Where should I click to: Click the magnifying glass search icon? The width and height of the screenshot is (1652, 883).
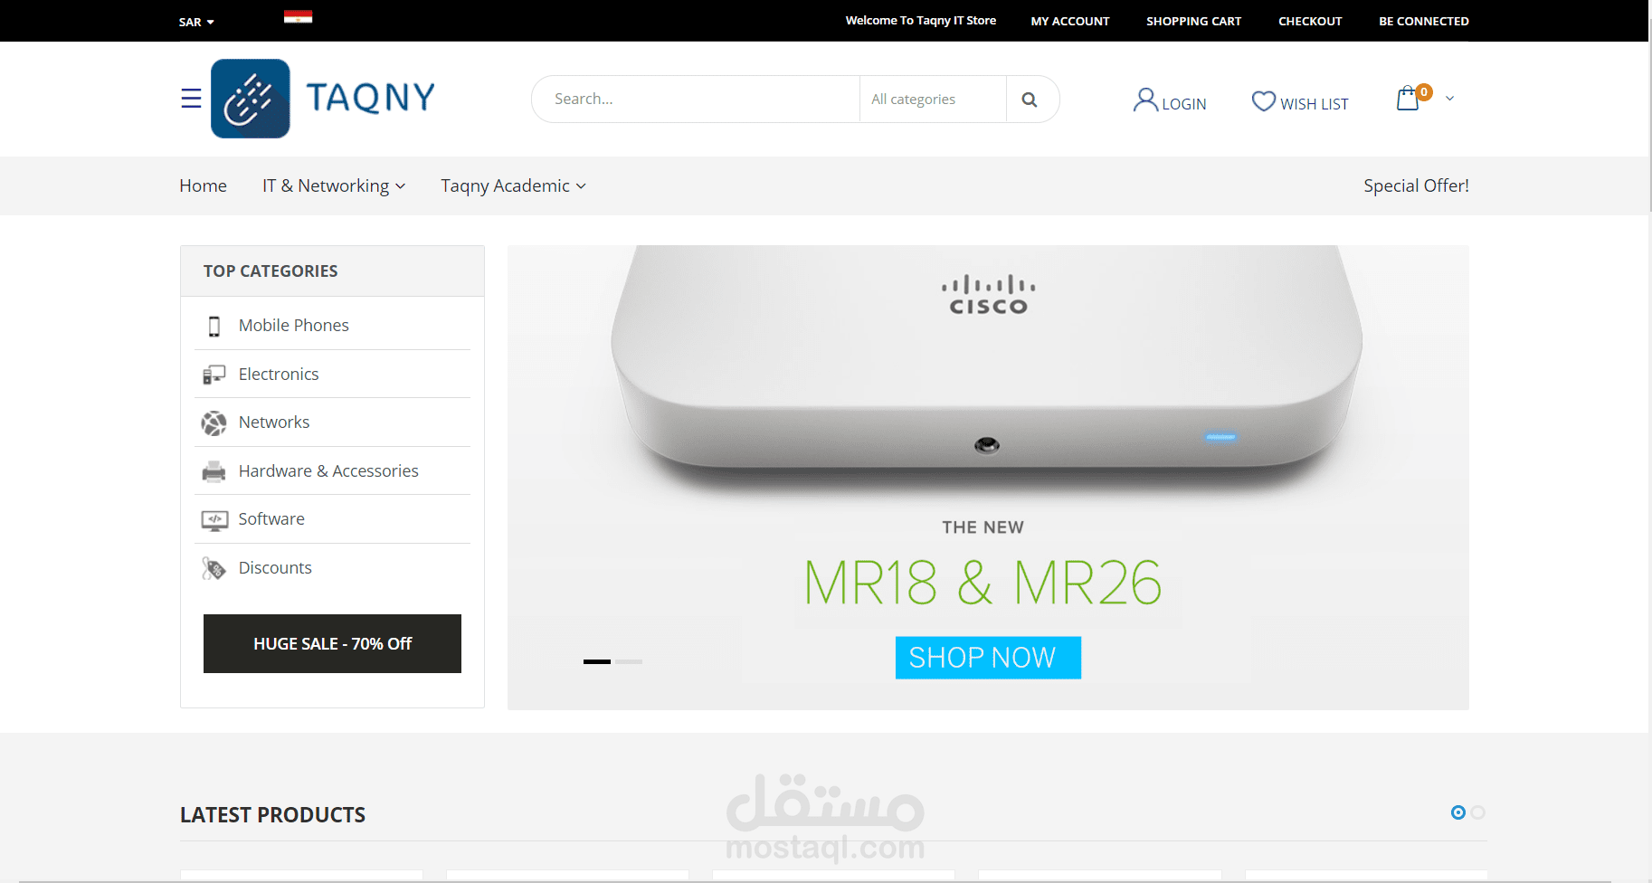[1030, 100]
